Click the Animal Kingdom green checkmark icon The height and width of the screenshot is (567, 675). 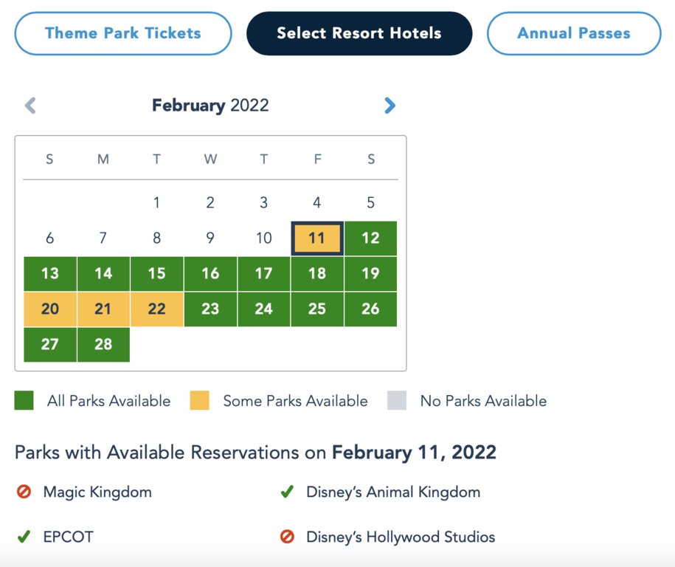pos(287,492)
